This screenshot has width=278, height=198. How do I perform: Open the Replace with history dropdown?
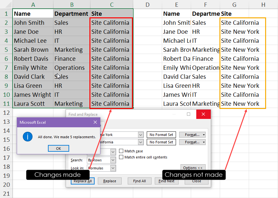click(x=141, y=142)
